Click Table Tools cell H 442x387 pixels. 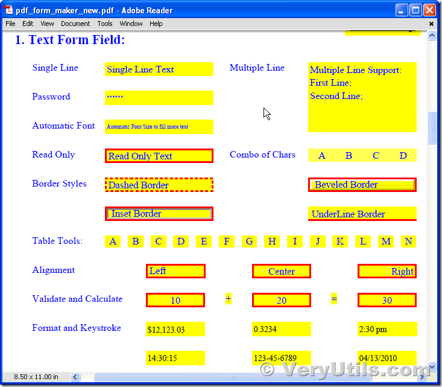[x=272, y=241]
